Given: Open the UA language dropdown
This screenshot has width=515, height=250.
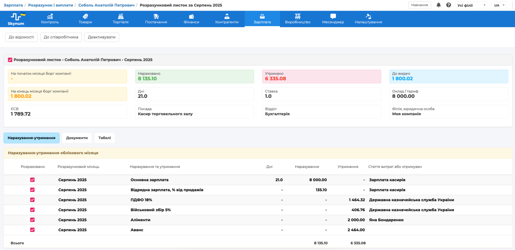Looking at the screenshot, I should [x=499, y=5].
